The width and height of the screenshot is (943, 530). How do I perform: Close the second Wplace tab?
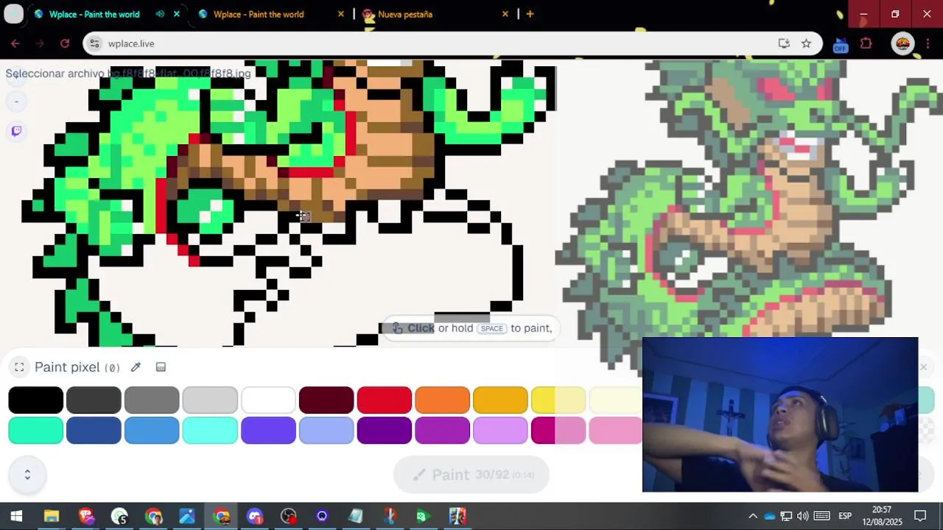tap(340, 14)
